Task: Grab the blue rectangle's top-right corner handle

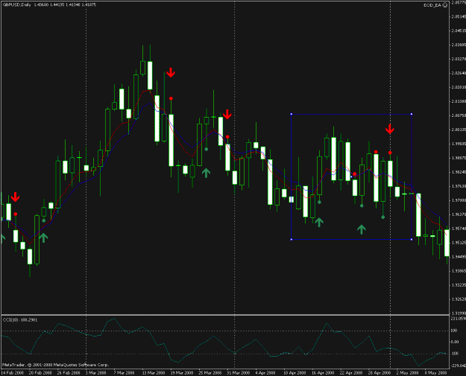Action: [412, 114]
